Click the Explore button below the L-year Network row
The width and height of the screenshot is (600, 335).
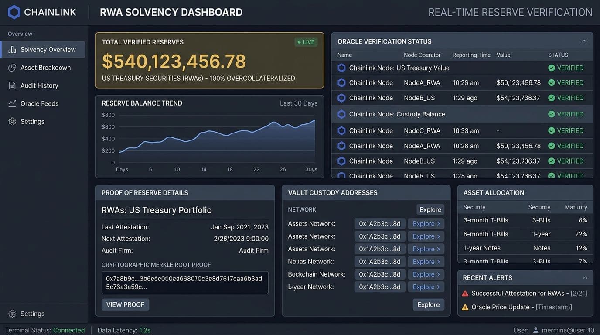click(429, 305)
